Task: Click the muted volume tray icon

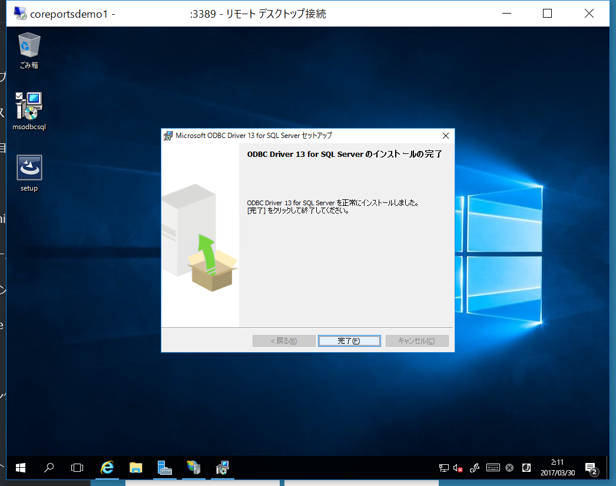Action: coord(458,468)
